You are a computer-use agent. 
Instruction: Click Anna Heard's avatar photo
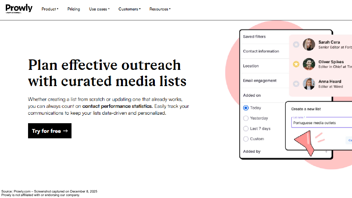(309, 84)
